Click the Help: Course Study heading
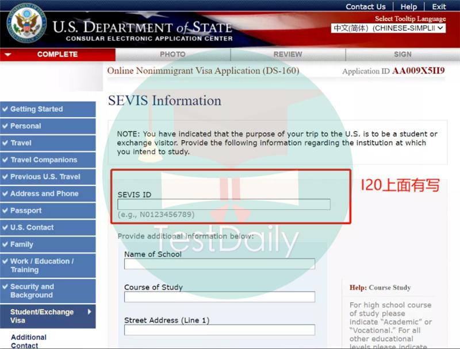460x349 pixels. click(x=380, y=288)
